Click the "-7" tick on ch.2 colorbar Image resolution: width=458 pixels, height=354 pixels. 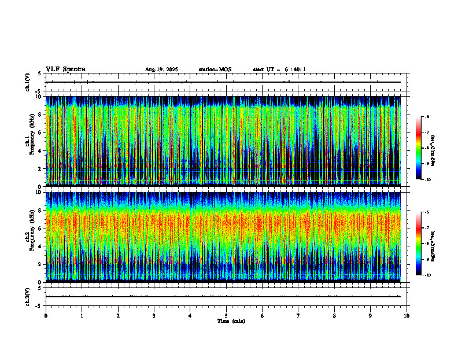426,228
